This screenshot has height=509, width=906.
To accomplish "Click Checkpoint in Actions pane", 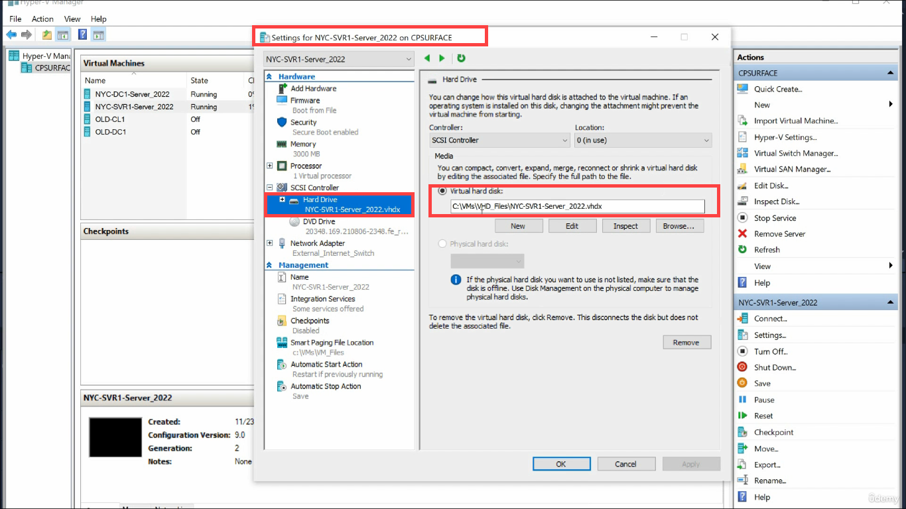I will (x=773, y=432).
